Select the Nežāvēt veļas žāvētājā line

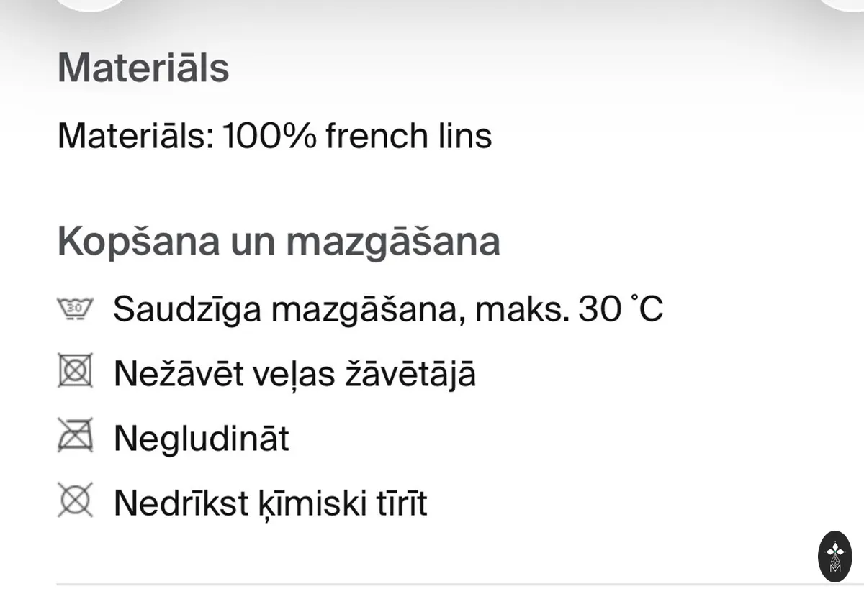(294, 374)
